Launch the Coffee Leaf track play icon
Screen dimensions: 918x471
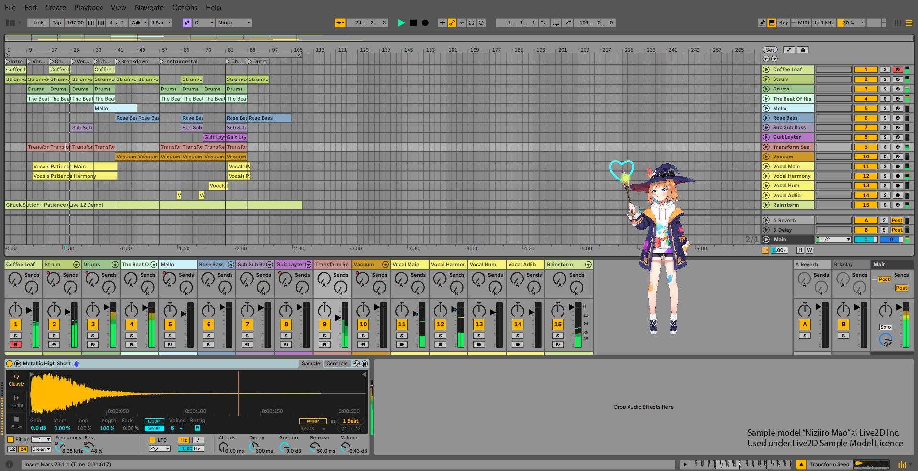[x=766, y=69]
